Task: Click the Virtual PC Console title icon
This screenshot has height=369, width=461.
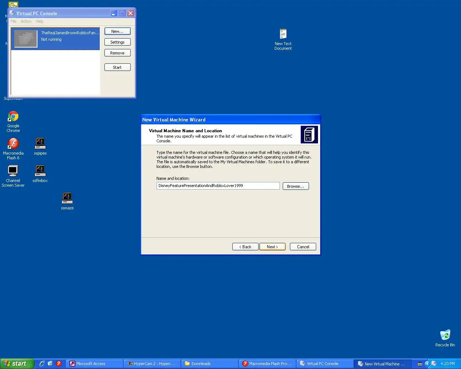Action: pyautogui.click(x=12, y=13)
